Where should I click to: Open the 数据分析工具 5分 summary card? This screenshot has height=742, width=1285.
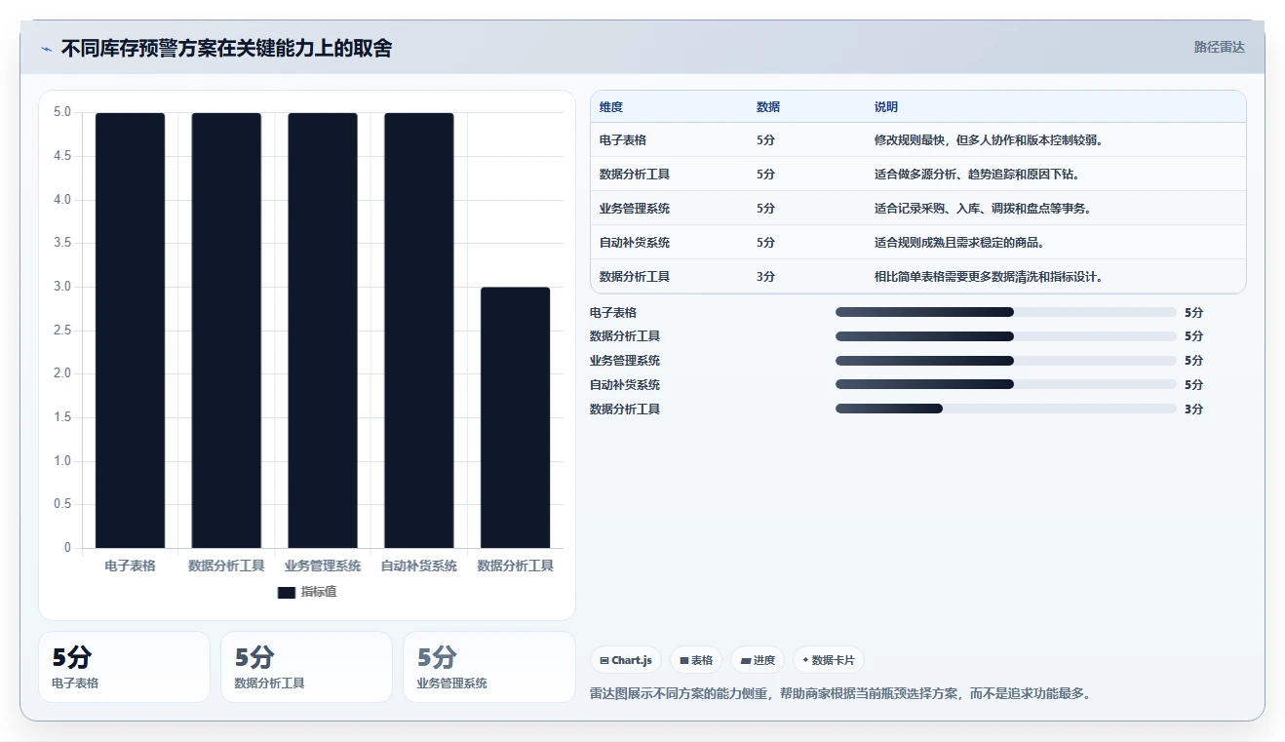306,667
